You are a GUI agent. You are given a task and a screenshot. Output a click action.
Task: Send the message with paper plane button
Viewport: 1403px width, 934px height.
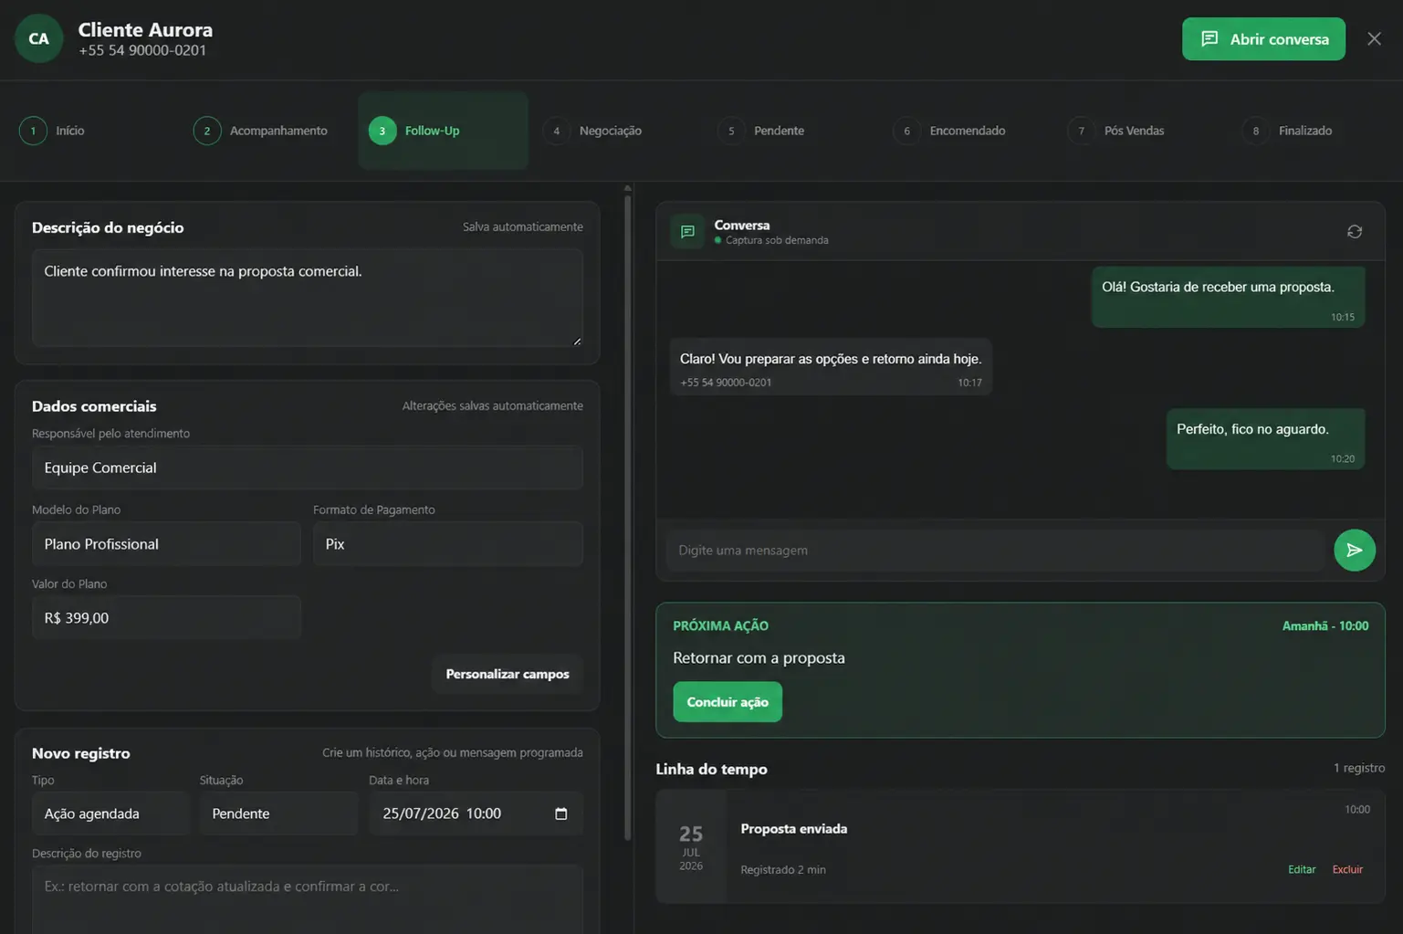coord(1355,551)
